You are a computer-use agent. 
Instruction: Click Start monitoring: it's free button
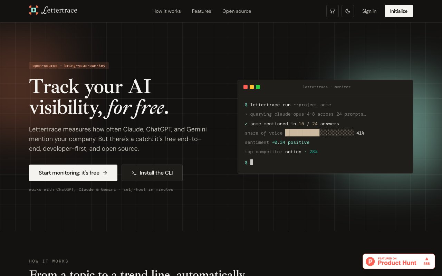pos(73,173)
